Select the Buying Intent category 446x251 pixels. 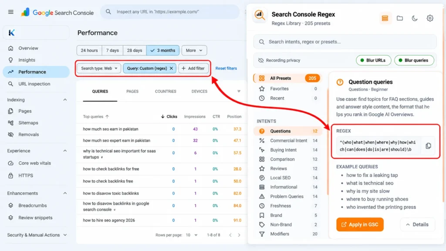(287, 150)
